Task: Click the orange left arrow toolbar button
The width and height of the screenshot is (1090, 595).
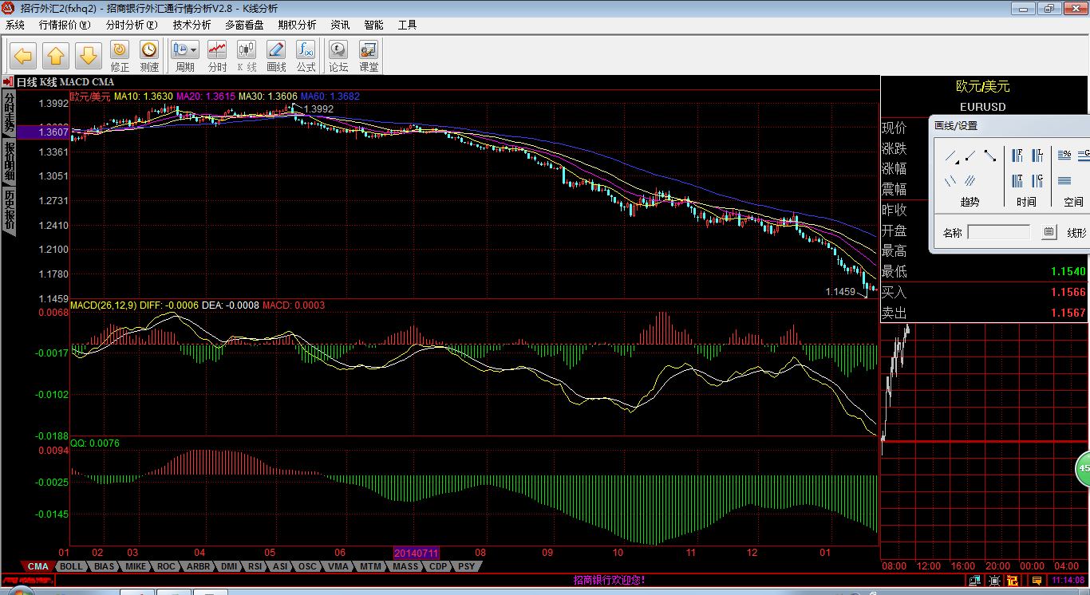Action: click(x=23, y=56)
